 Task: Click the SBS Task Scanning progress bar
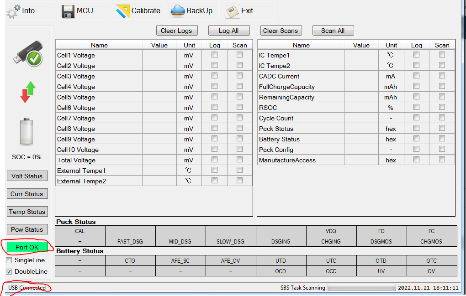361,288
